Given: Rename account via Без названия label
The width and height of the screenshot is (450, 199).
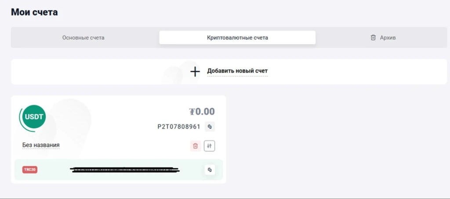Looking at the screenshot, I should pos(41,145).
